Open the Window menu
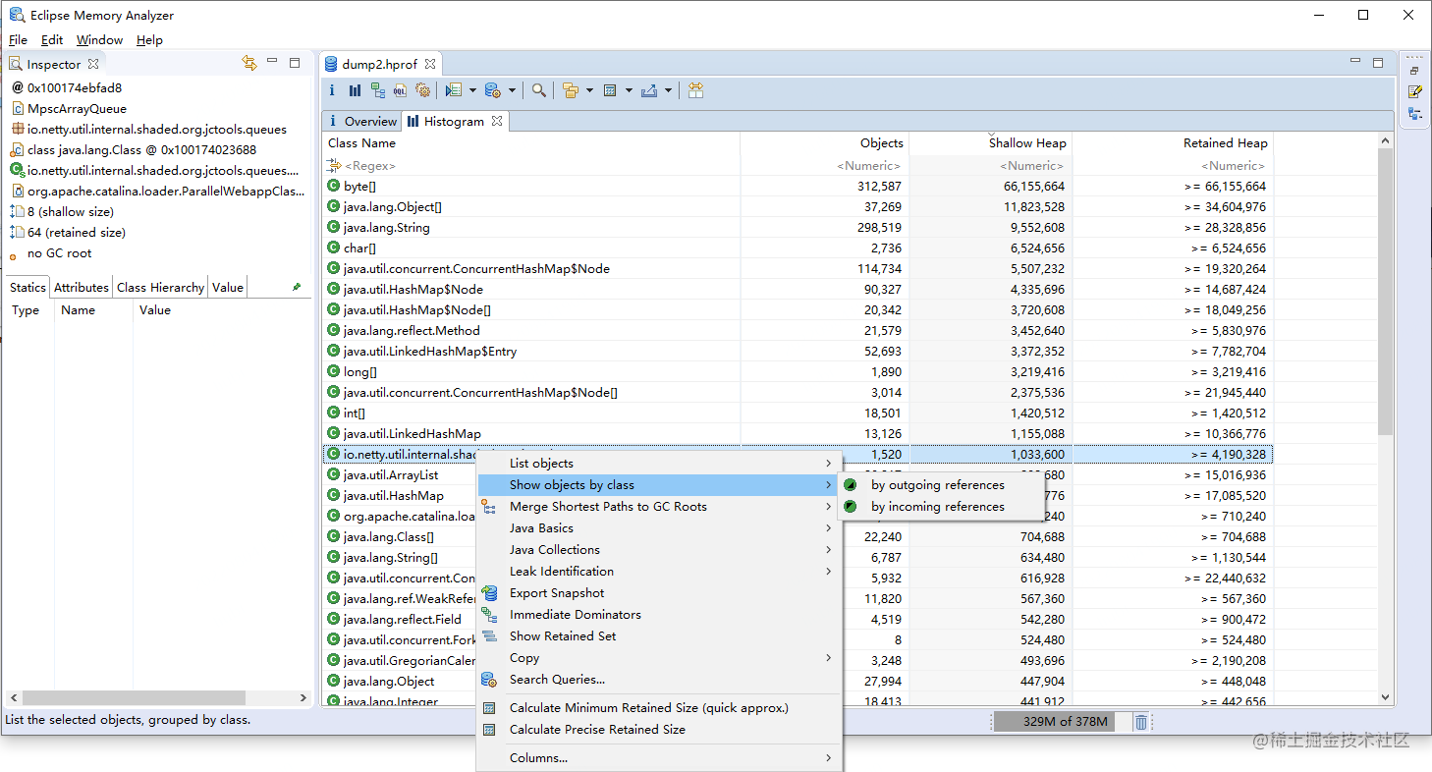 click(99, 40)
